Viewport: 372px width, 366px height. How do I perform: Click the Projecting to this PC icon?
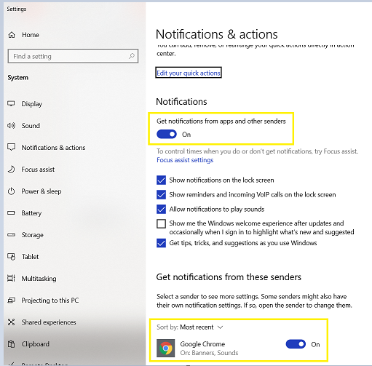(x=11, y=301)
